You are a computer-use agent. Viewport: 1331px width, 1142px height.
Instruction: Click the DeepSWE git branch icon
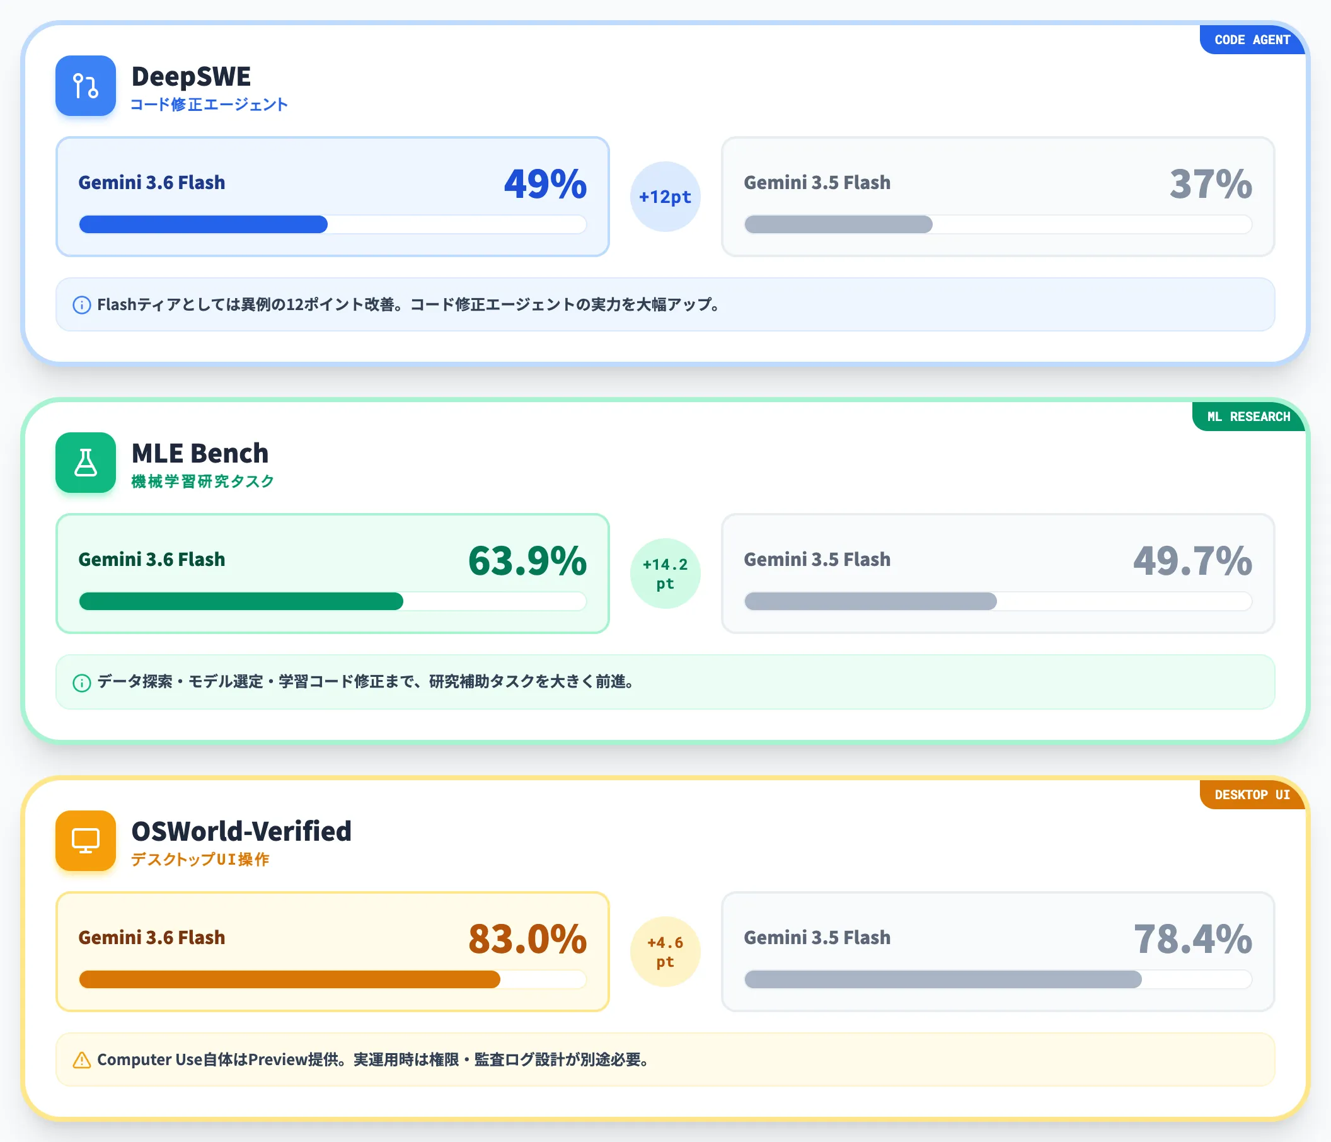click(x=86, y=86)
